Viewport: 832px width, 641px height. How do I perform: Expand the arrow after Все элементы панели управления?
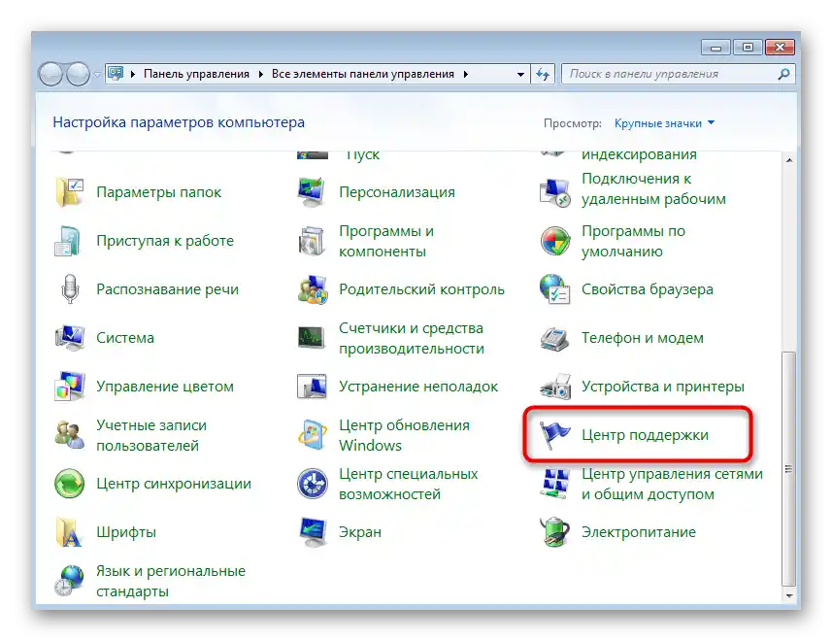pyautogui.click(x=465, y=74)
